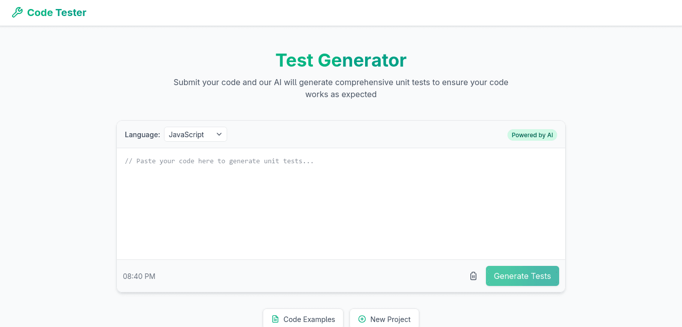Click the Powered by AI badge
This screenshot has height=327, width=682.
[x=532, y=135]
